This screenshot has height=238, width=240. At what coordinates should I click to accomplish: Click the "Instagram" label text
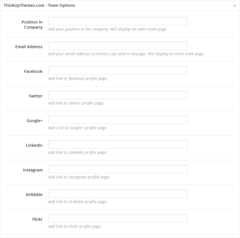click(x=33, y=170)
